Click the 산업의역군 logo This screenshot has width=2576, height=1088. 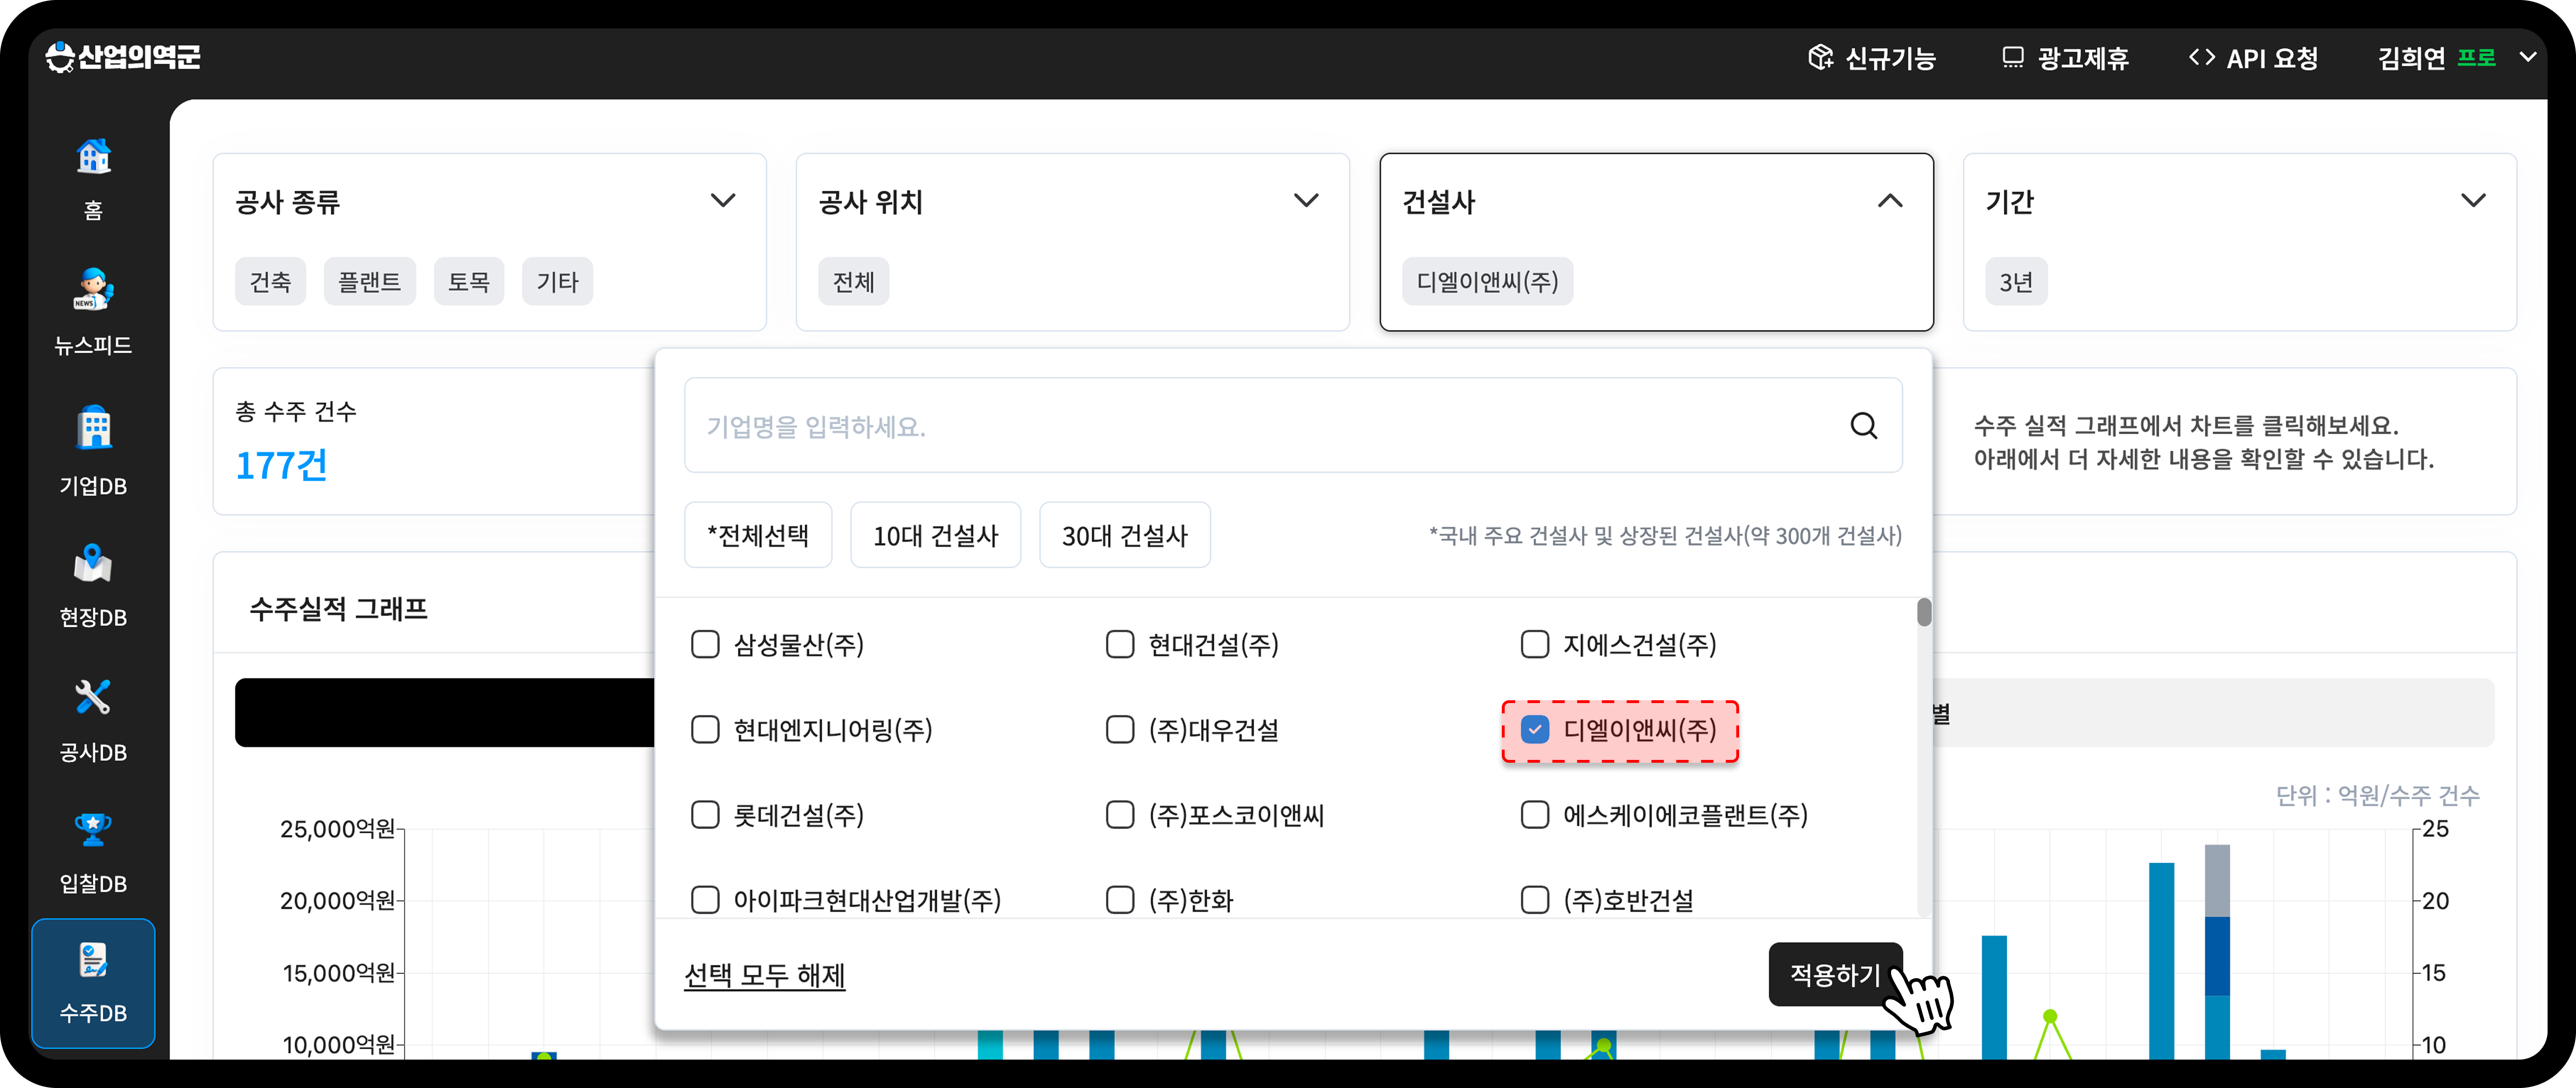pyautogui.click(x=123, y=57)
